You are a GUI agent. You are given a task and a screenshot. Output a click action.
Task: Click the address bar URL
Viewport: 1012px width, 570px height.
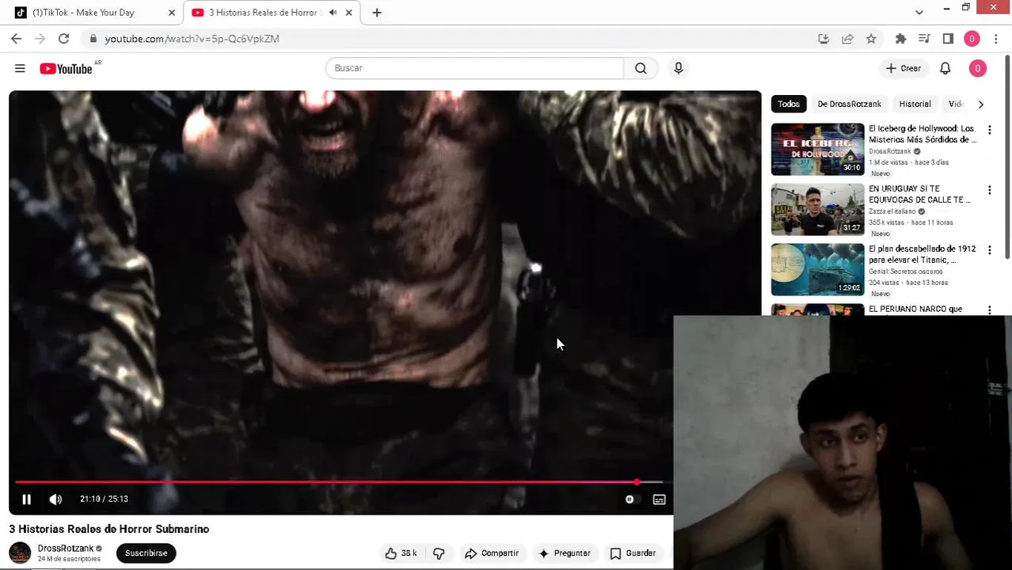point(192,39)
